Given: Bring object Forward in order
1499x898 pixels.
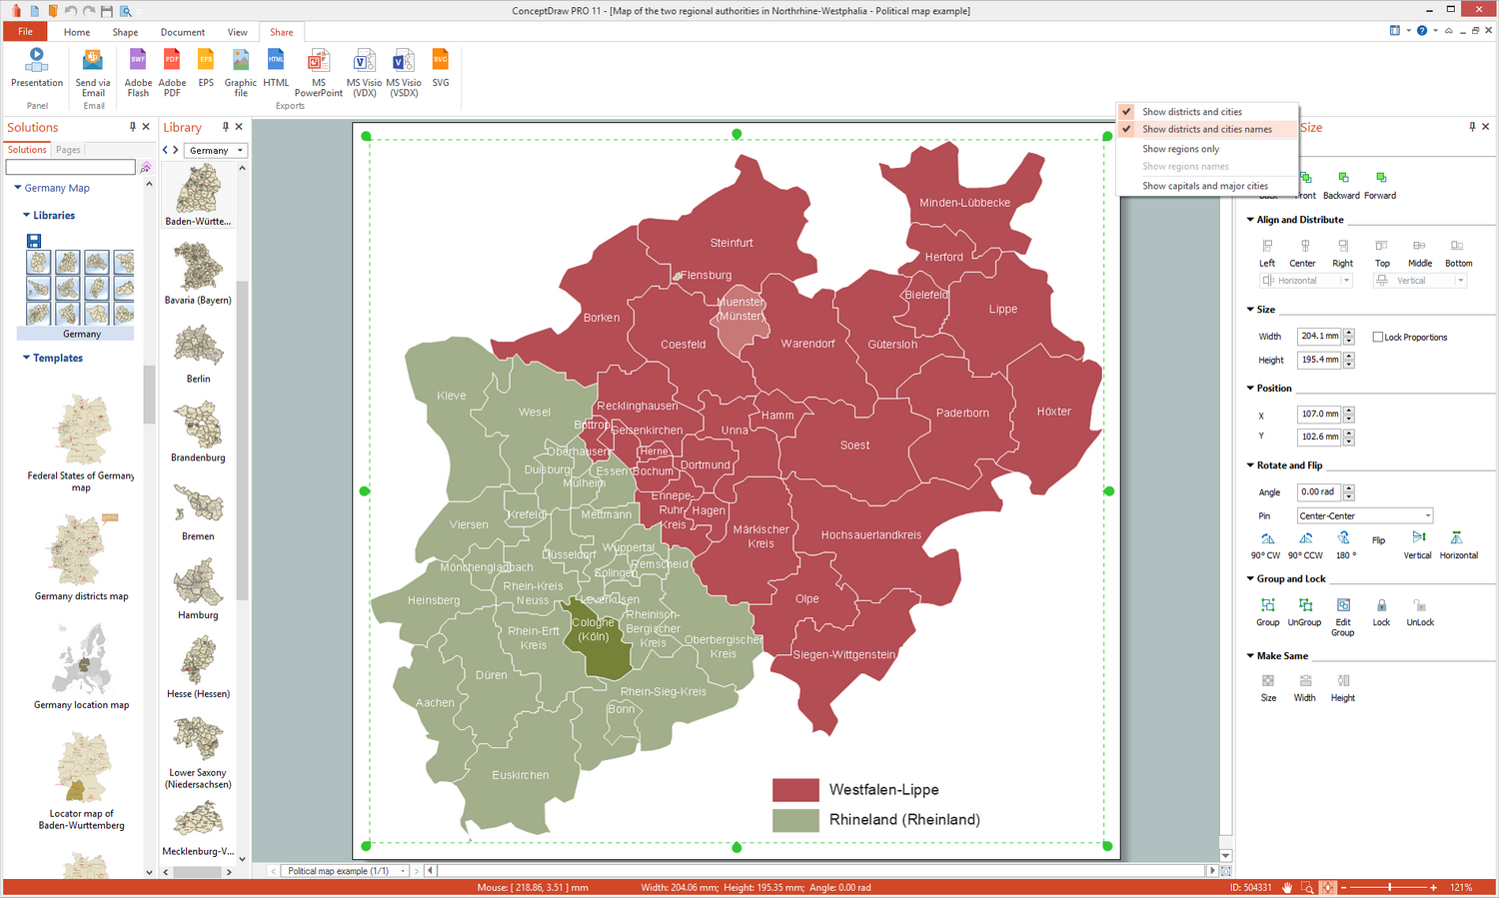Looking at the screenshot, I should coord(1380,186).
